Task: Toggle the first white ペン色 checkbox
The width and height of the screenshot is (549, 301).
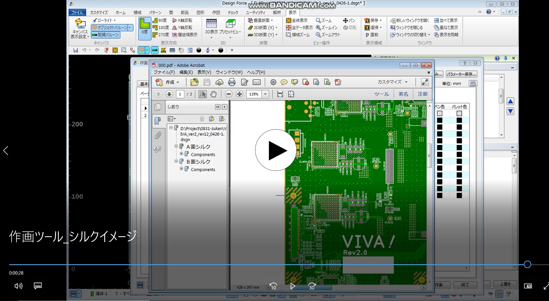Action: 440,113
